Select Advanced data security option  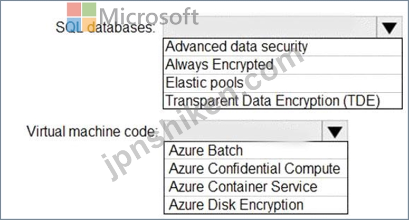coord(282,47)
